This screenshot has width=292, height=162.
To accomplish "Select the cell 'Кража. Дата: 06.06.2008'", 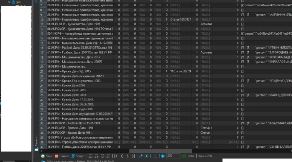I will [x=80, y=104].
